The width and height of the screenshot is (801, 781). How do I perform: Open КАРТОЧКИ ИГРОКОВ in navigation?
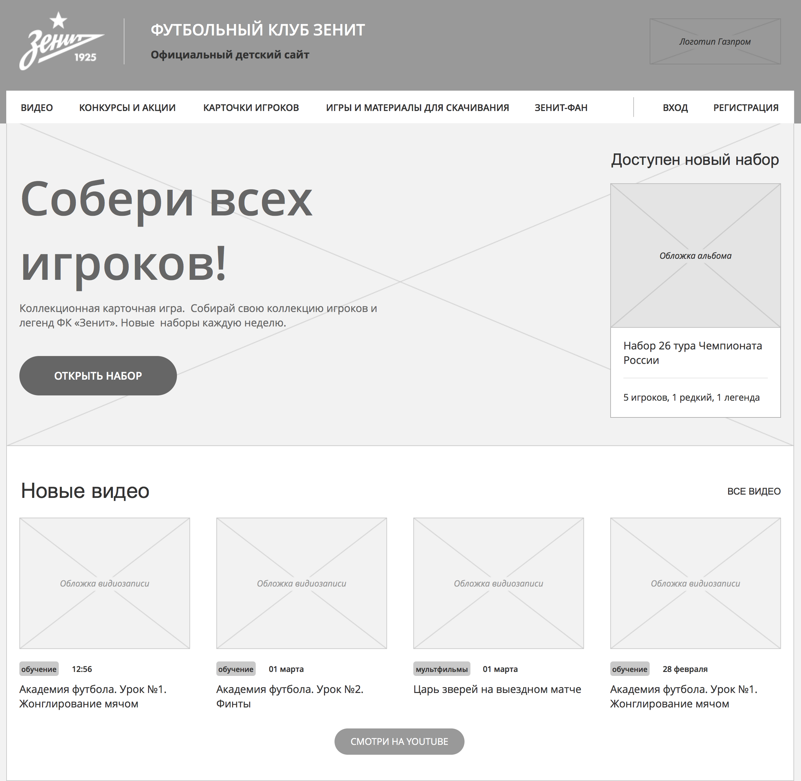click(x=251, y=107)
